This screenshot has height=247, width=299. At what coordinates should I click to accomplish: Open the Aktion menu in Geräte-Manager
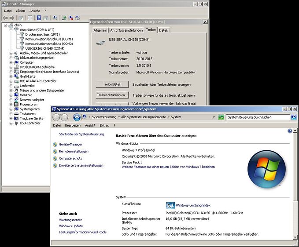(20, 11)
